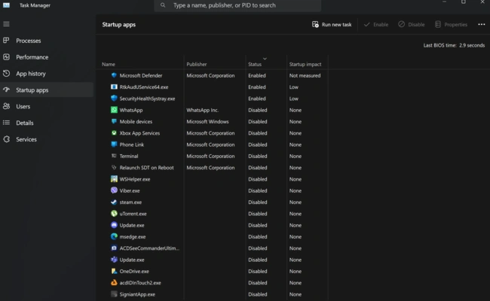Image resolution: width=490 pixels, height=301 pixels.
Task: Click Enabled status of Microsoft Defender
Action: [x=257, y=75]
